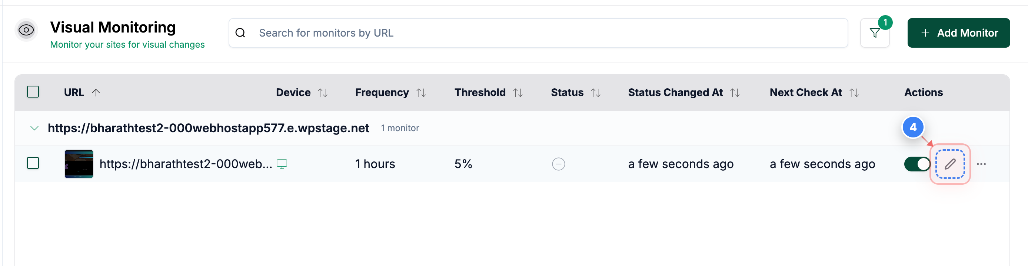Click the green notification badge showing 1
This screenshot has width=1028, height=266.
885,23
